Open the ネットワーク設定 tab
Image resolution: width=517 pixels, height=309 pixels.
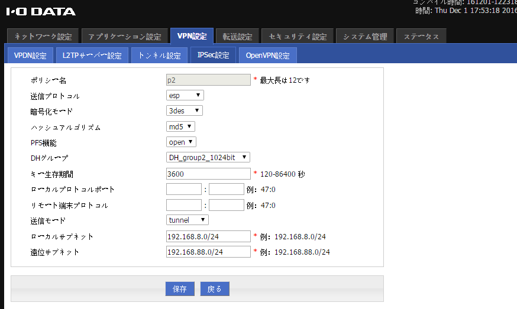click(42, 37)
